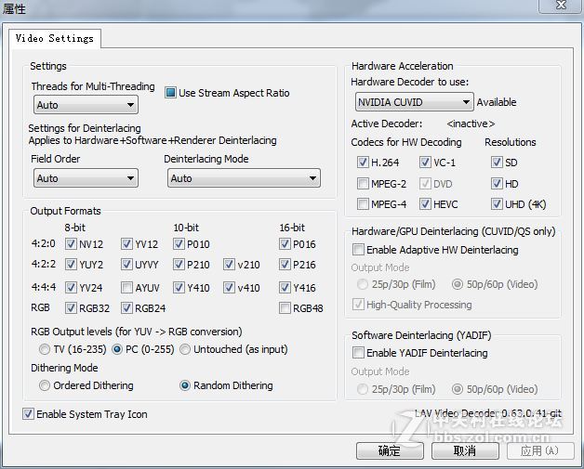Select TV (16-235) RGB output level
The height and width of the screenshot is (469, 584).
pos(45,350)
